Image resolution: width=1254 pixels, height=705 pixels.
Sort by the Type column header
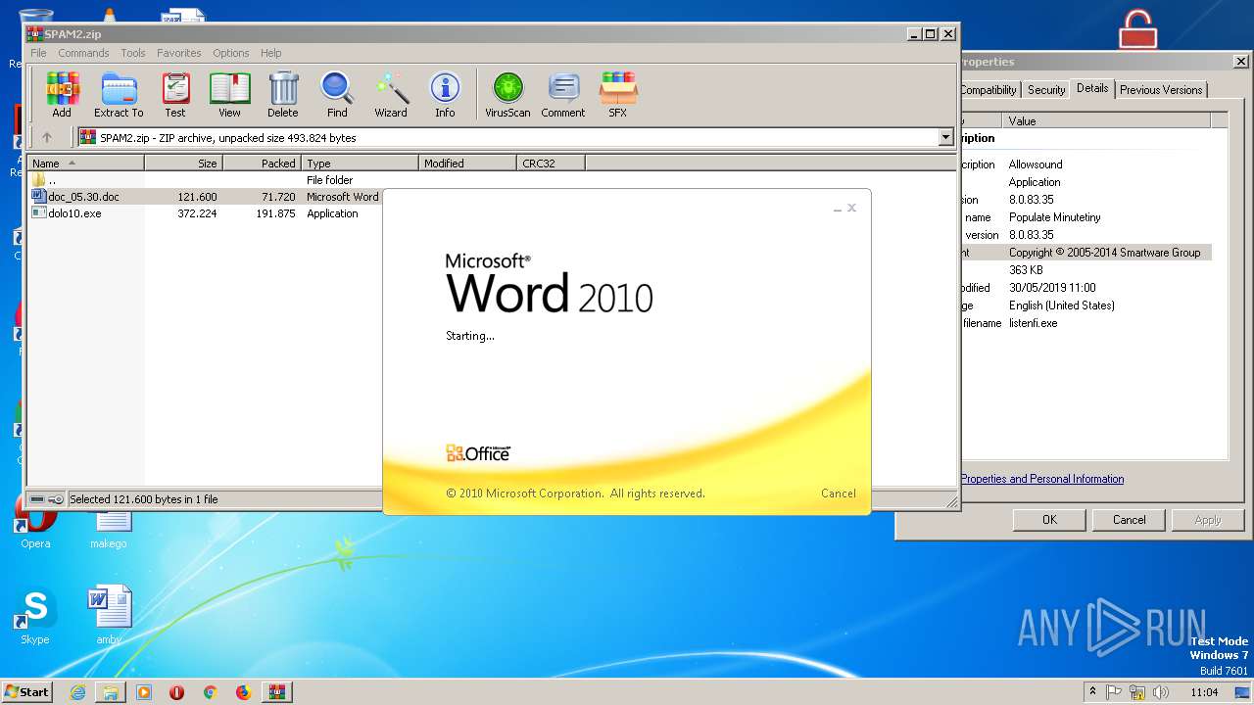click(360, 164)
